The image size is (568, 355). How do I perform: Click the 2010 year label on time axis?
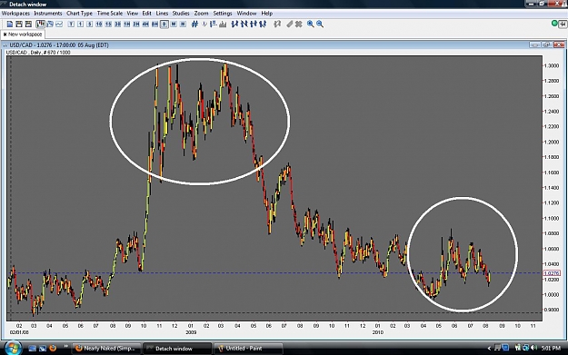(x=378, y=332)
